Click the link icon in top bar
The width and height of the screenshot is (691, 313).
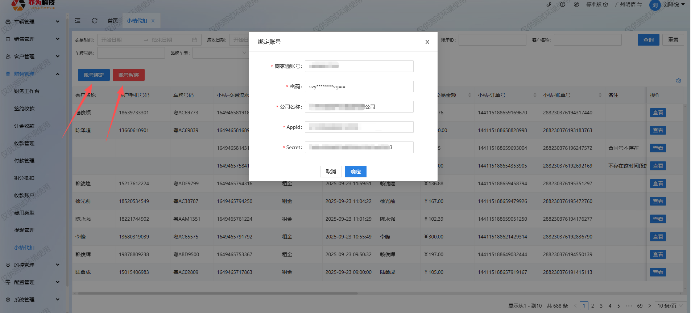(576, 5)
